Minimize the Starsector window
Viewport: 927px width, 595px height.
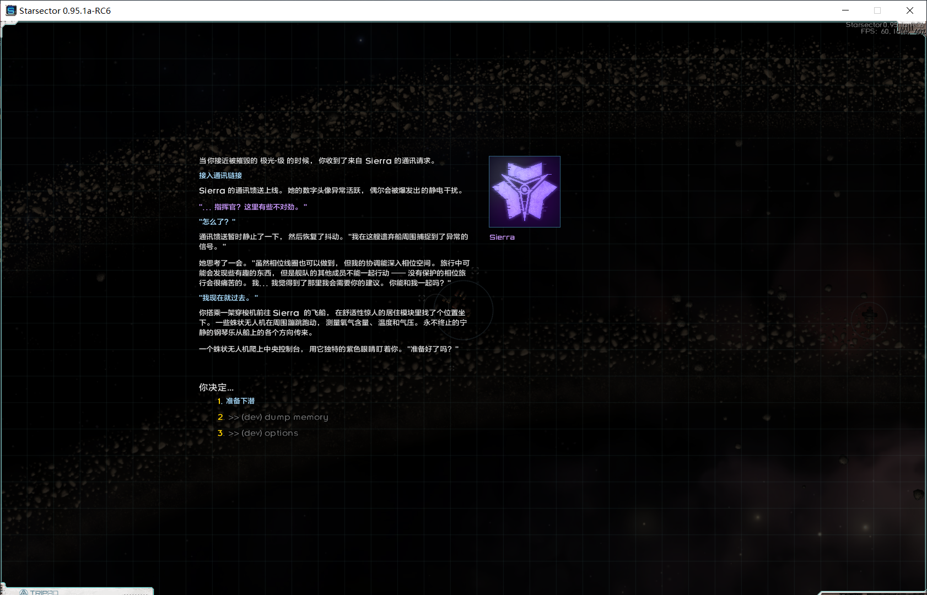(x=845, y=10)
